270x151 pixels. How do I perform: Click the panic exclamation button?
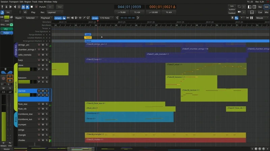(x=2, y=7)
